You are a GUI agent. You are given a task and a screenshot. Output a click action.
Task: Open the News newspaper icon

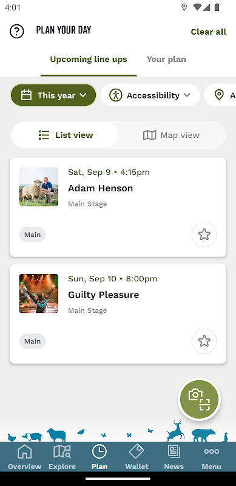pyautogui.click(x=174, y=451)
